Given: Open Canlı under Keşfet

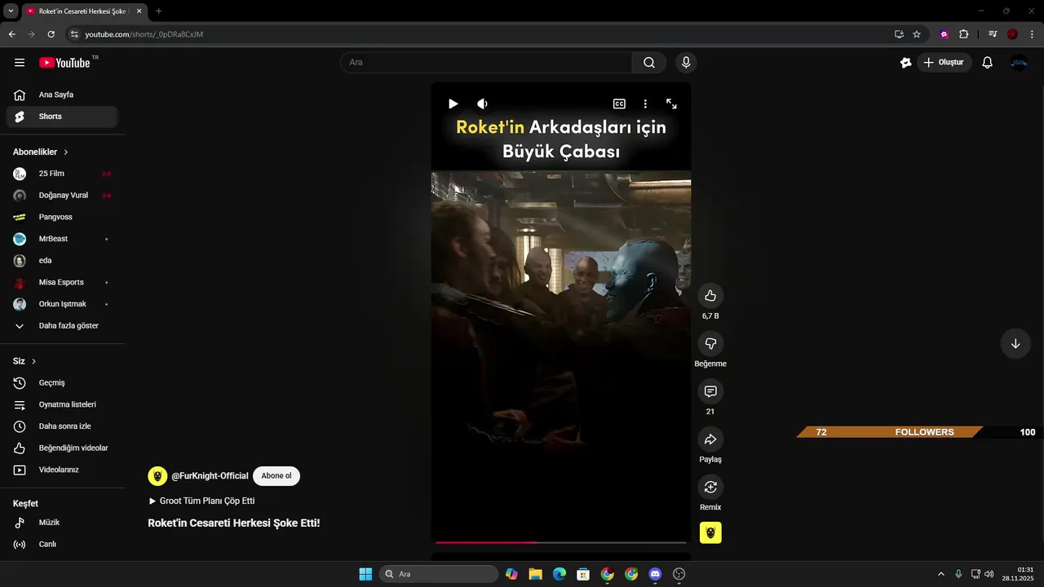Looking at the screenshot, I should 62,545.
